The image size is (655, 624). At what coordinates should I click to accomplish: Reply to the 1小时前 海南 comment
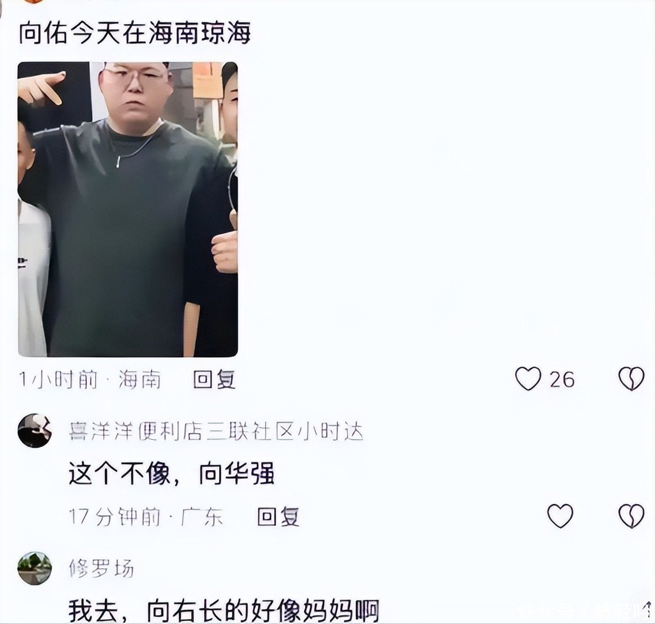[x=214, y=380]
